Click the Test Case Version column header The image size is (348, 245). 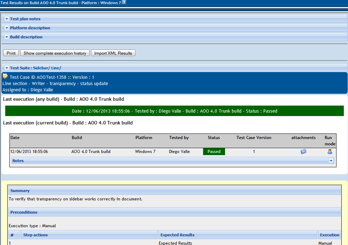tap(254, 138)
